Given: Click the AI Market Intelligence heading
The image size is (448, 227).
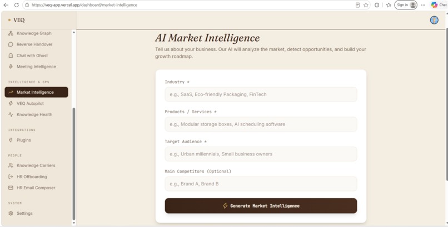Looking at the screenshot, I should pos(207,38).
